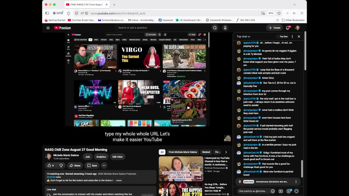Open the emoji picker in chat
Image resolution: width=349 pixels, height=196 pixels.
(x=273, y=191)
